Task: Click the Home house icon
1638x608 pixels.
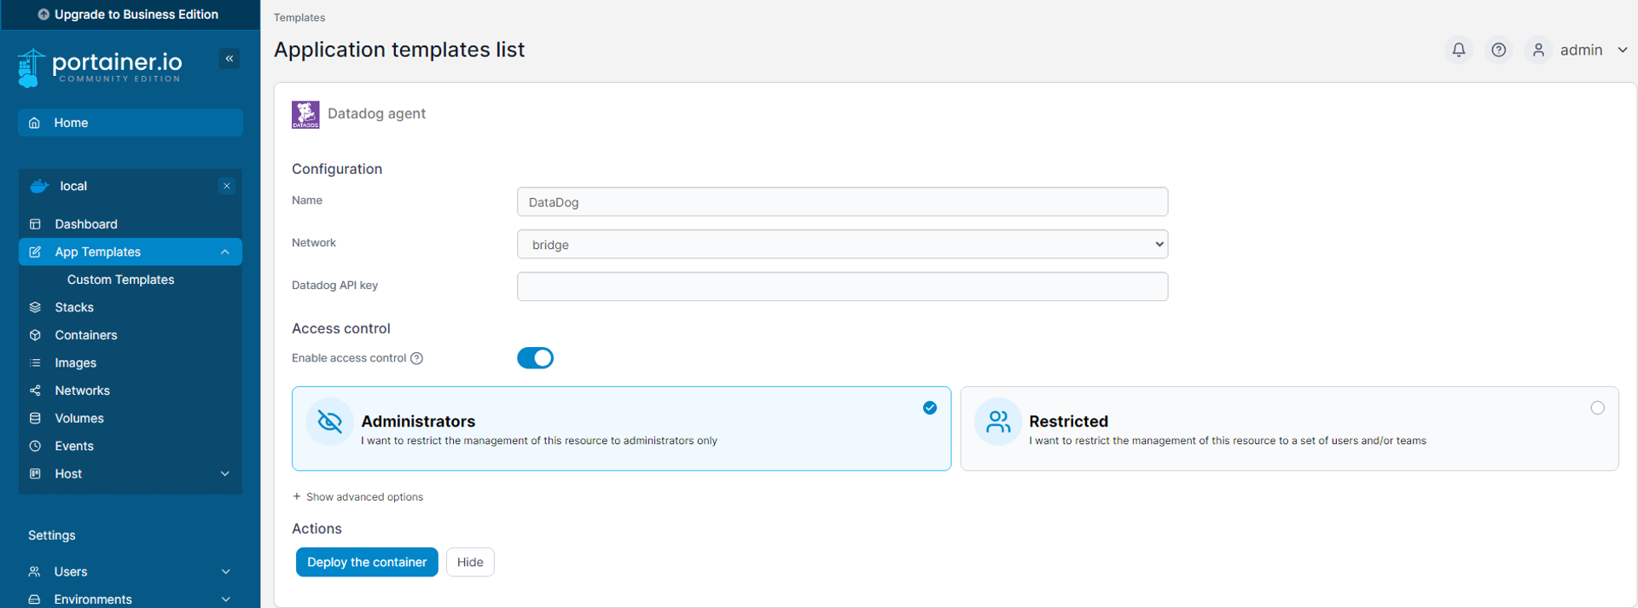Action: click(35, 123)
